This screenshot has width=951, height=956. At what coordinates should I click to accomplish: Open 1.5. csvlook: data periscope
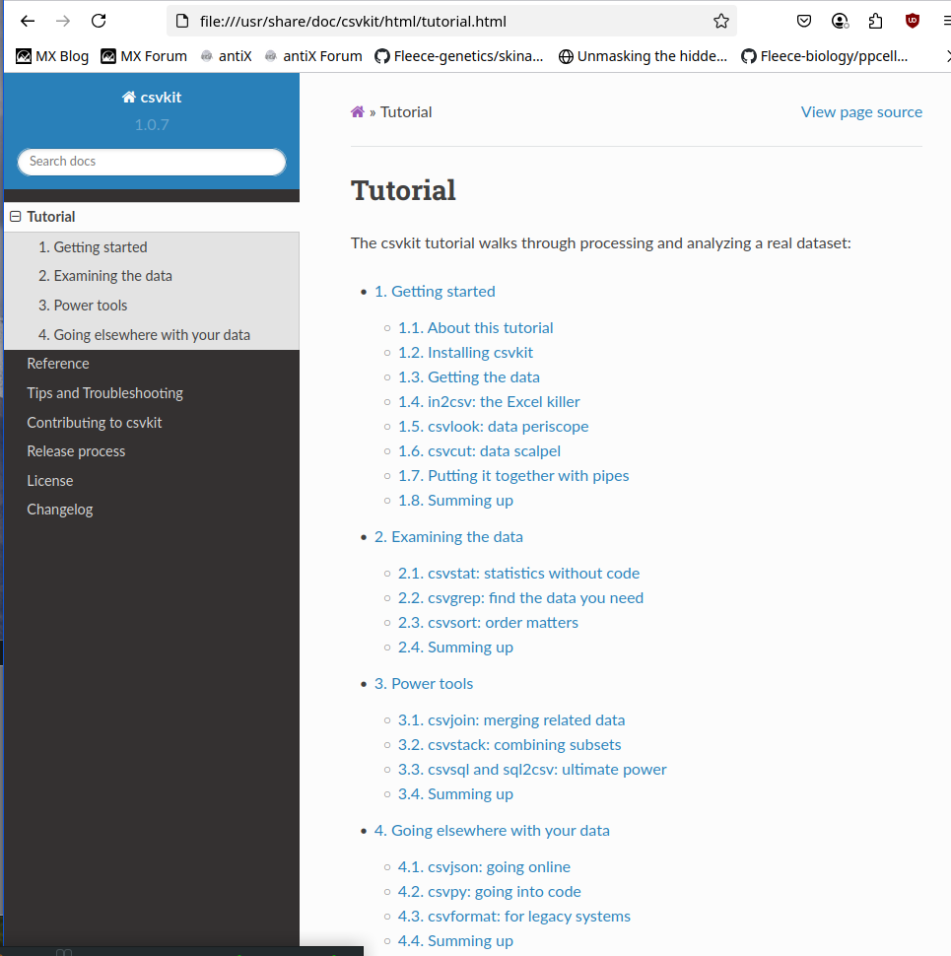tap(493, 426)
